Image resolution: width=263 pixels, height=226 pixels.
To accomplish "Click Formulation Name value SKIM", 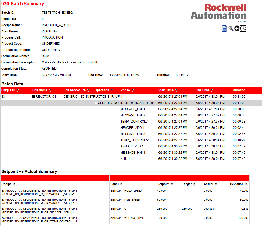I will pos(45,56).
